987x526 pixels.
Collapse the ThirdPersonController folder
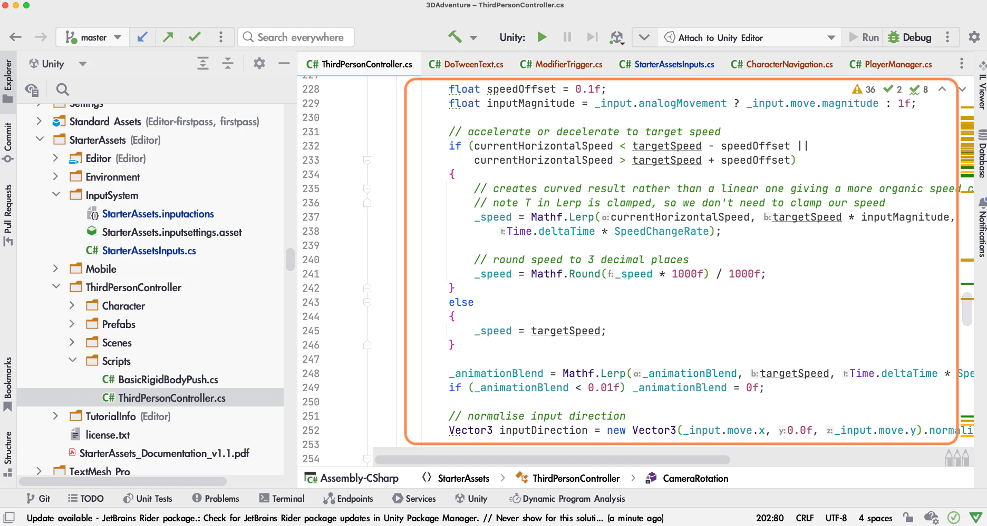coord(56,287)
